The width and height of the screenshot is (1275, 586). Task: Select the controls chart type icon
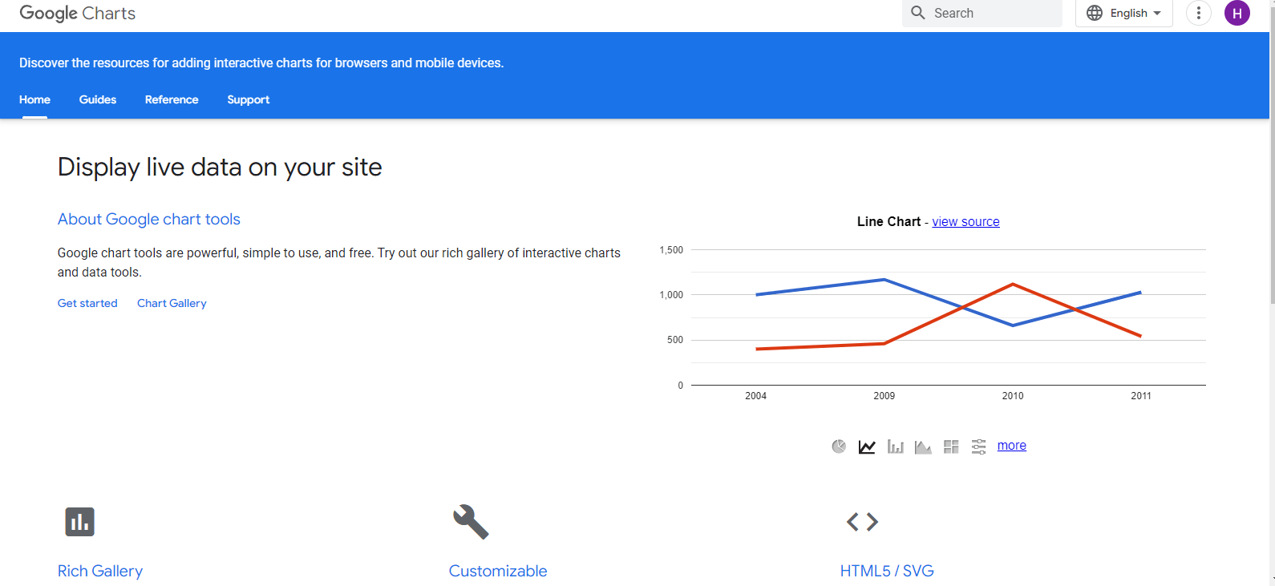[x=979, y=447]
